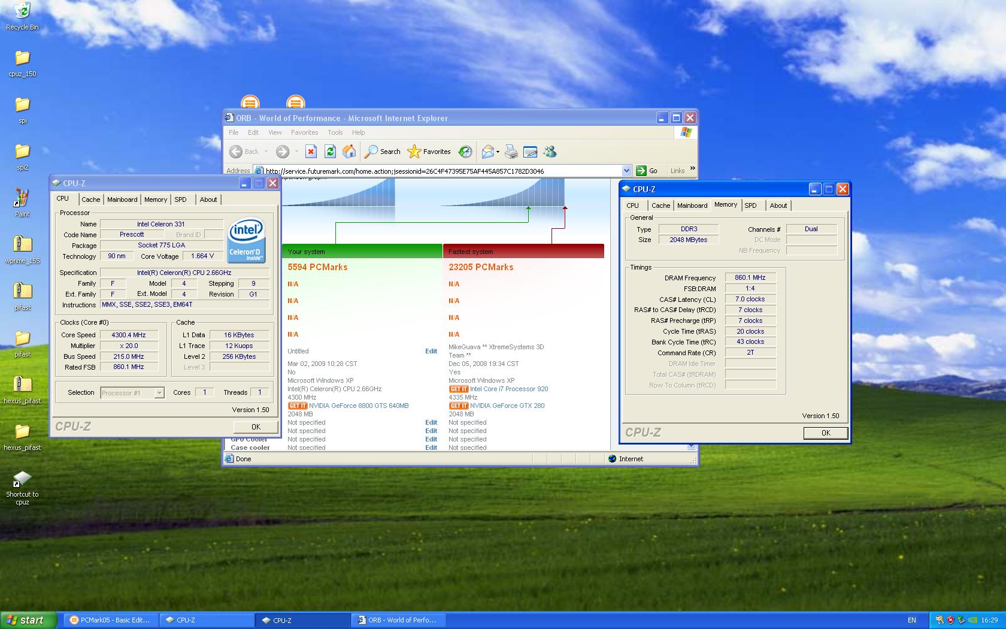This screenshot has width=1006, height=629.
Task: Select the hexus_pifast archive icon
Action: 22,391
